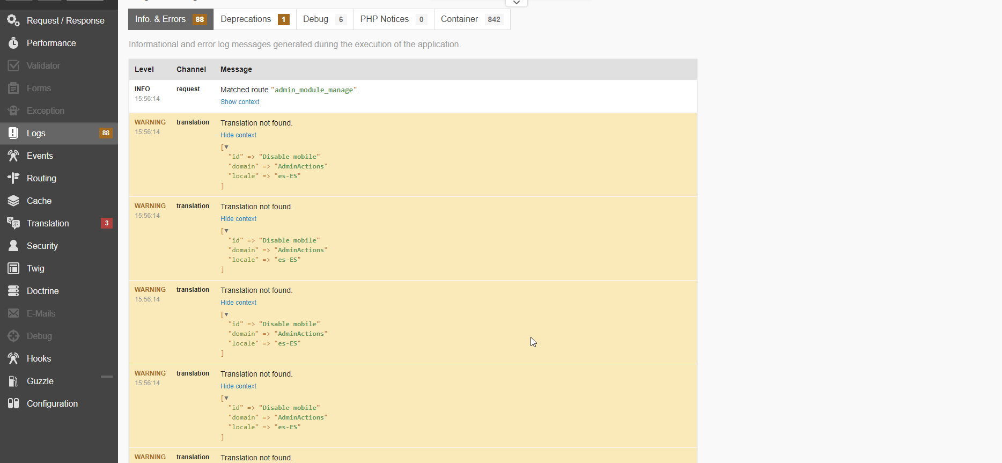Image resolution: width=1002 pixels, height=463 pixels.
Task: Open Request / Response gears icon
Action: (13, 20)
